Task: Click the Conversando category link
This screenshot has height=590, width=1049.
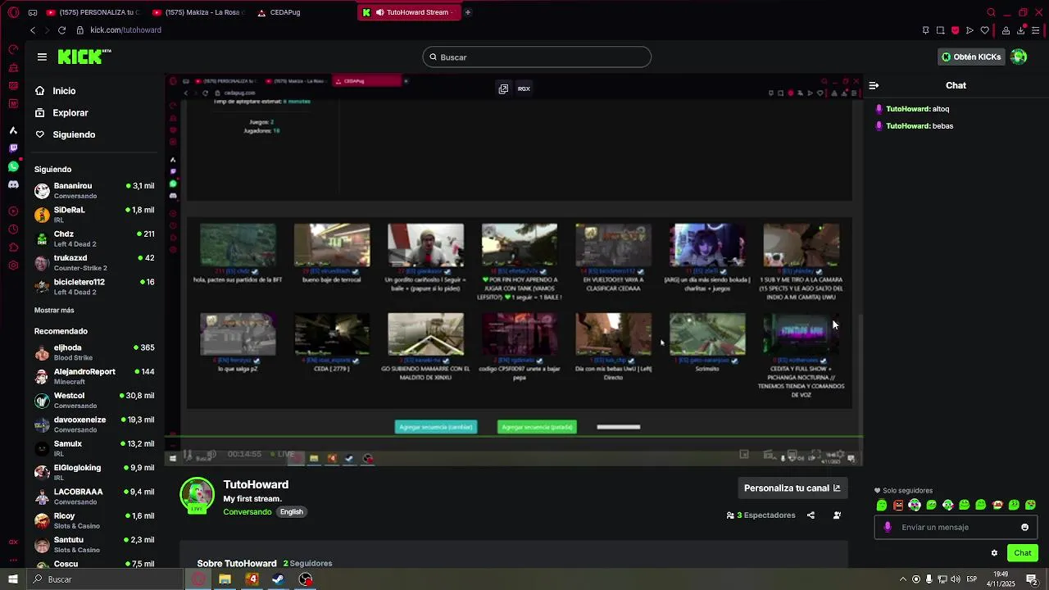Action: tap(247, 512)
